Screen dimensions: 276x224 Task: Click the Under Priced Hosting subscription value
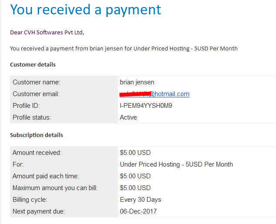pos(176,164)
